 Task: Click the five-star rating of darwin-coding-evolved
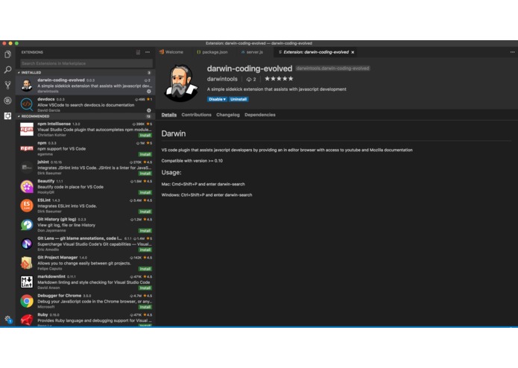[279, 78]
